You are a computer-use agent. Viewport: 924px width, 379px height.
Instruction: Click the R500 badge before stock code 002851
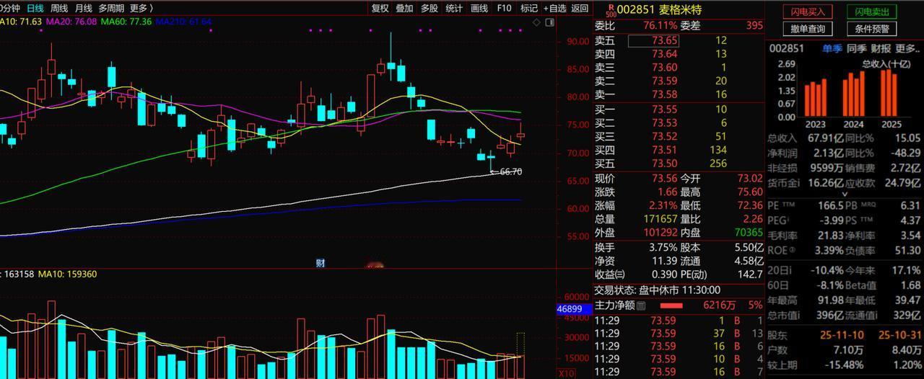click(611, 10)
